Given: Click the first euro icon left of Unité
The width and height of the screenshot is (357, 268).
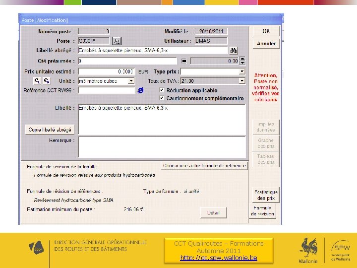Looking at the screenshot, I should [x=37, y=81].
